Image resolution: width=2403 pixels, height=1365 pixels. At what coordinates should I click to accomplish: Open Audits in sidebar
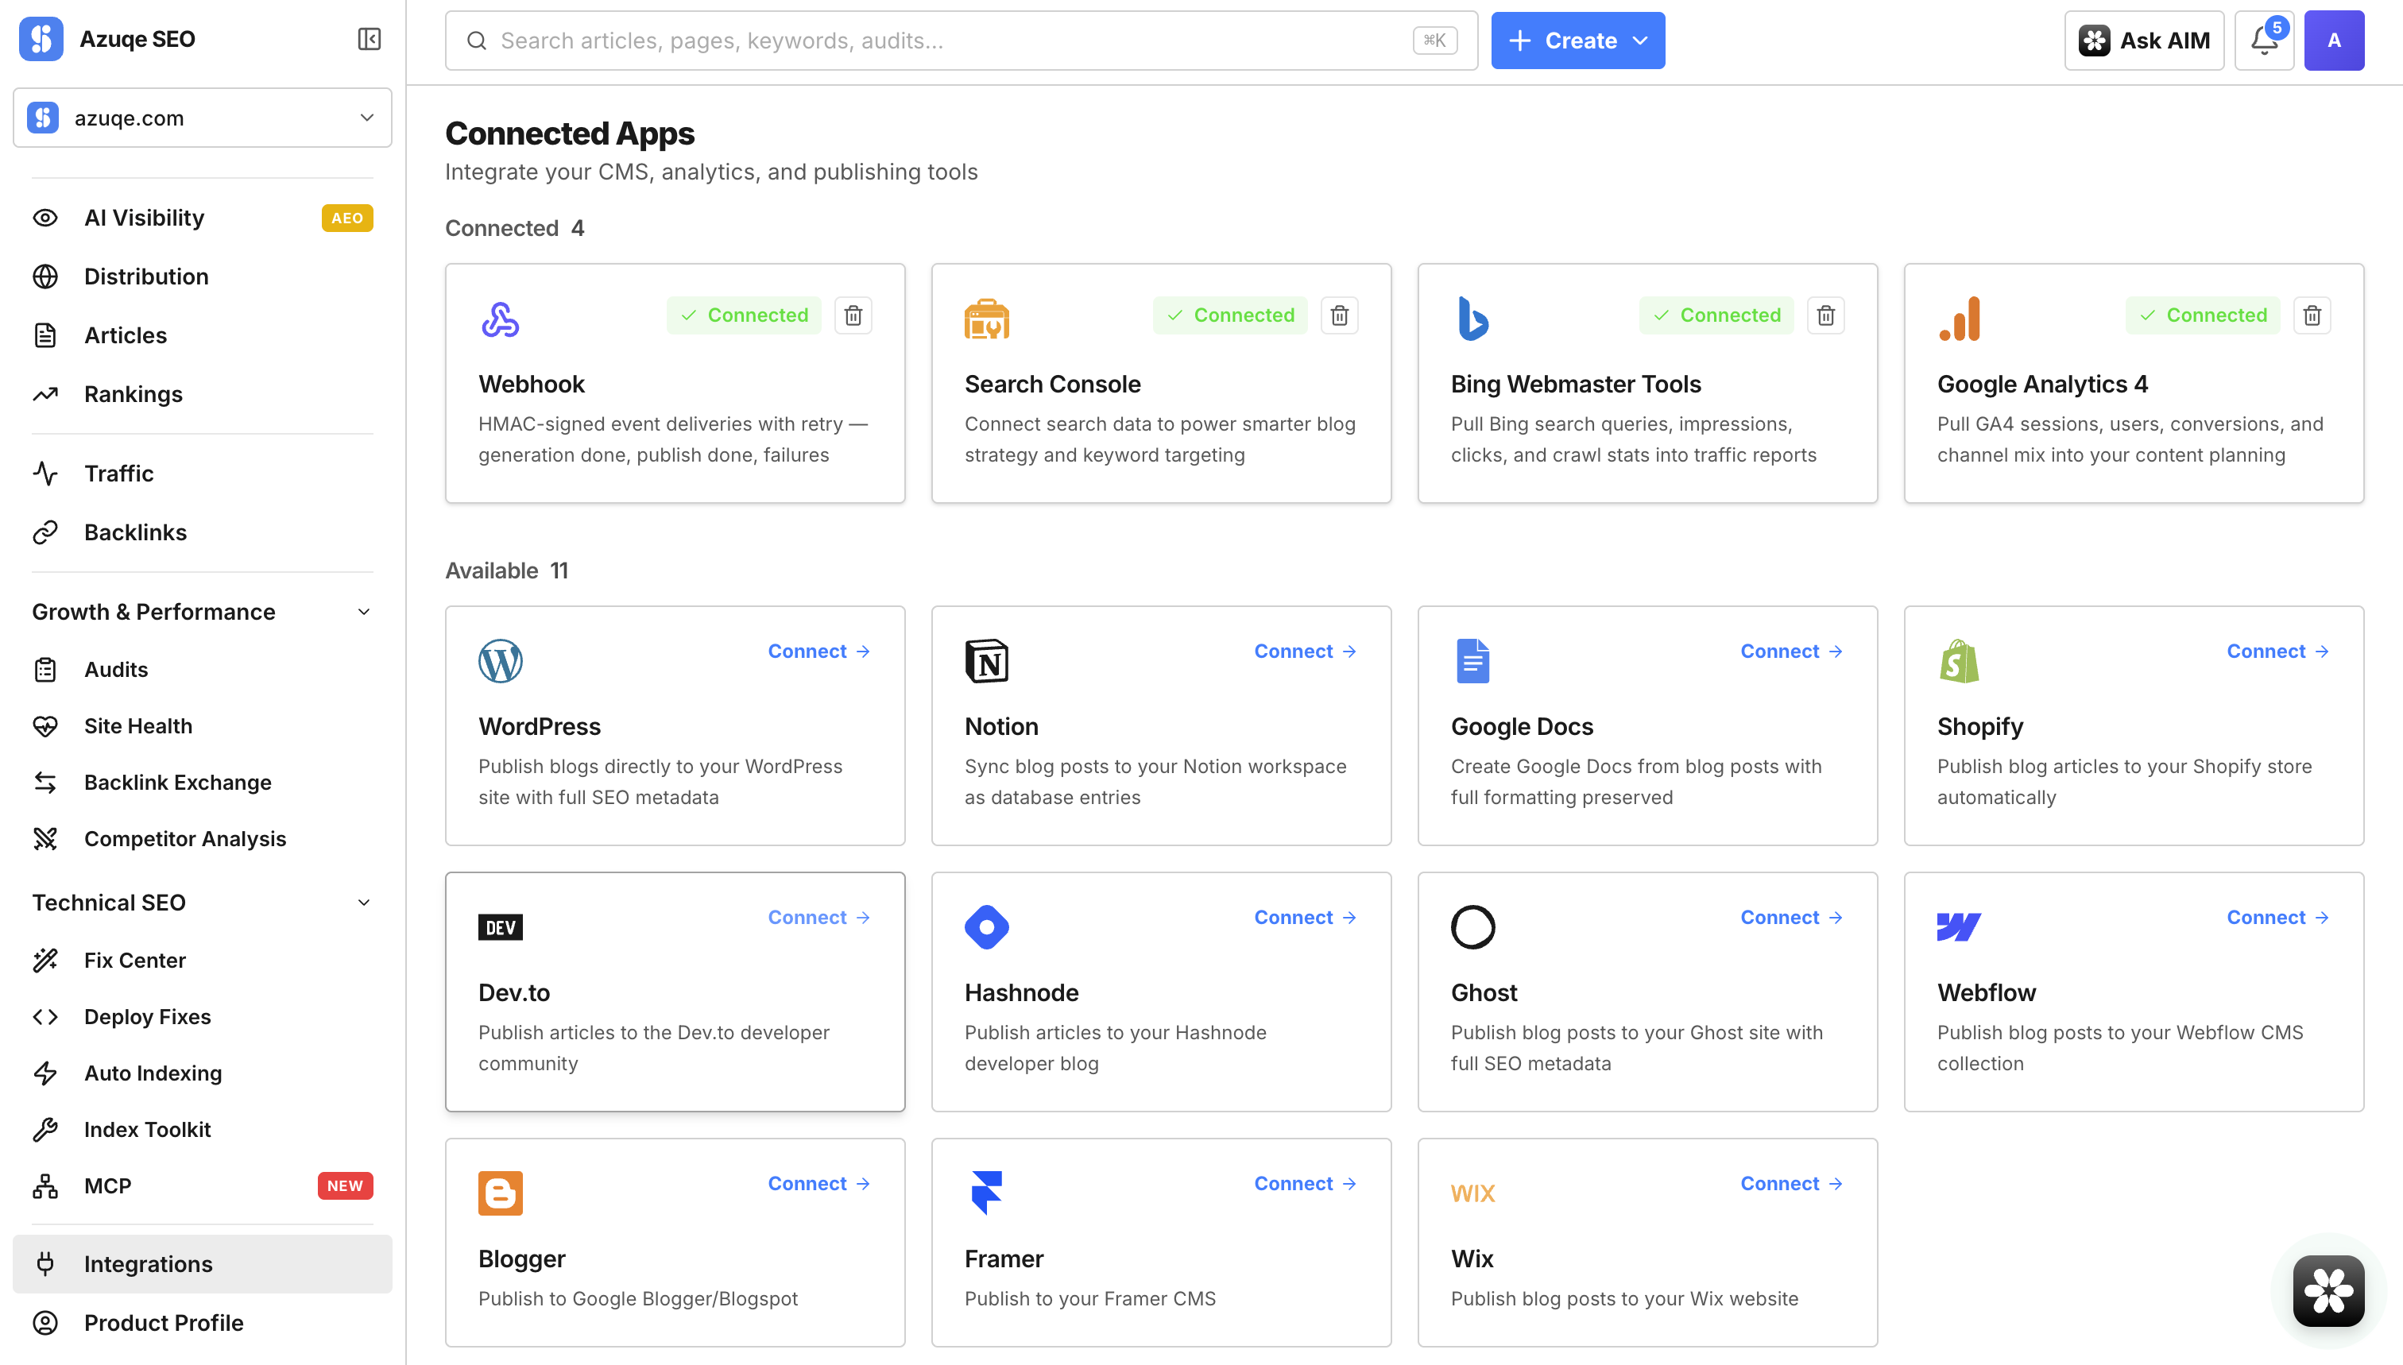pyautogui.click(x=203, y=671)
